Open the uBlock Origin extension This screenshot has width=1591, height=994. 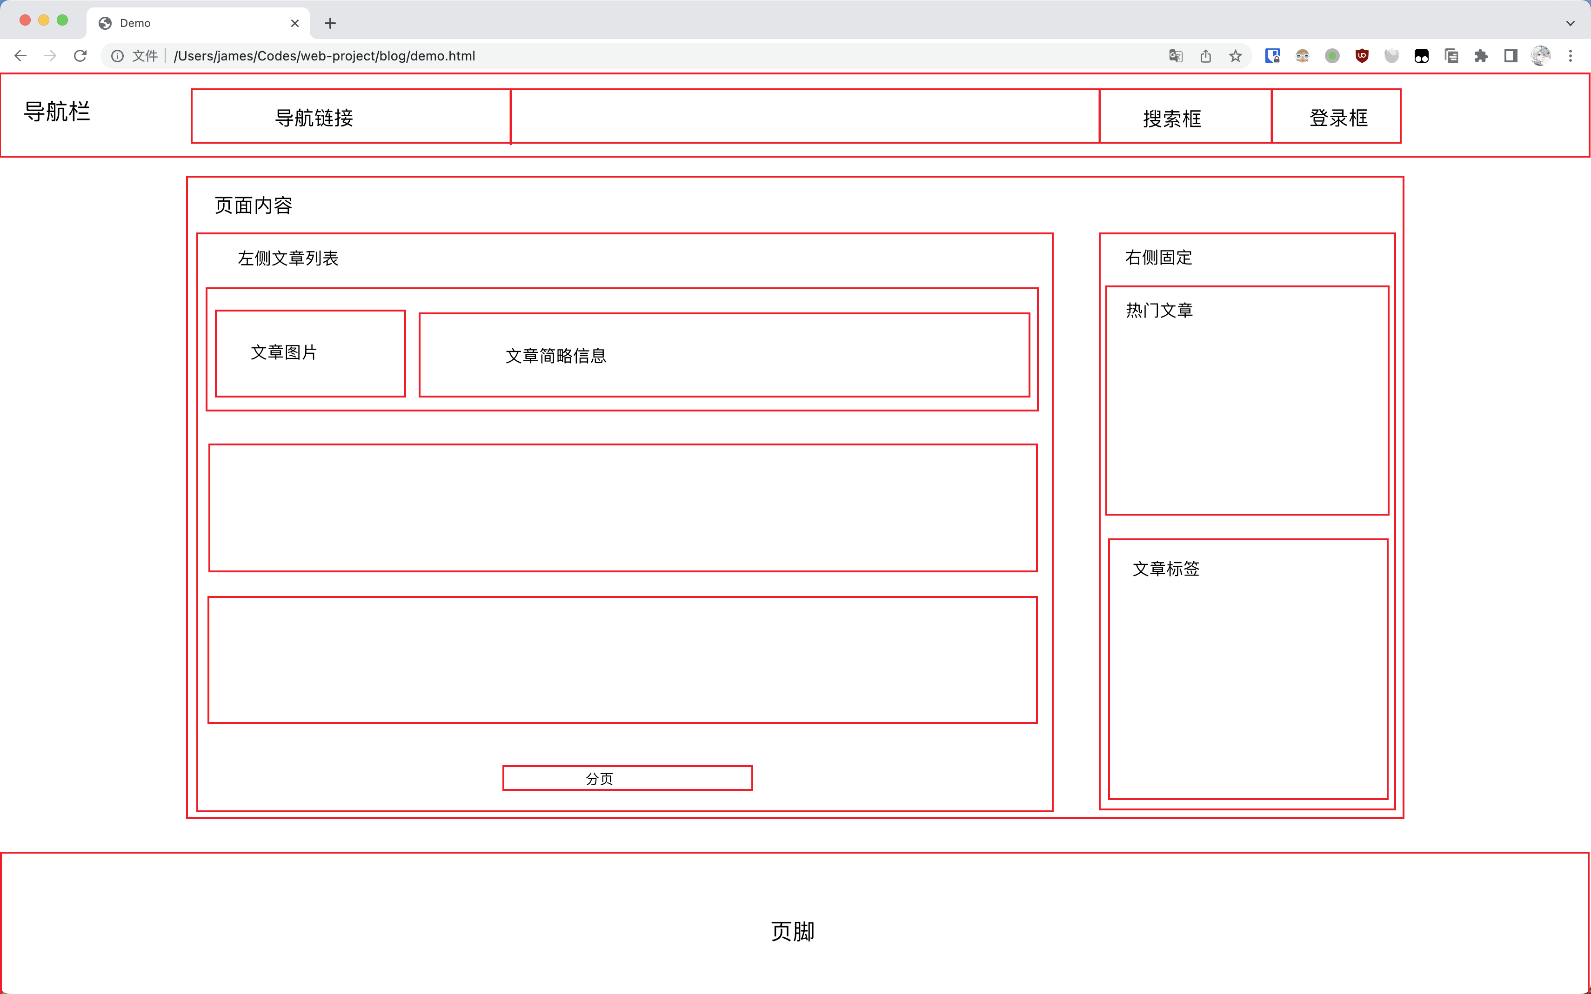coord(1362,56)
